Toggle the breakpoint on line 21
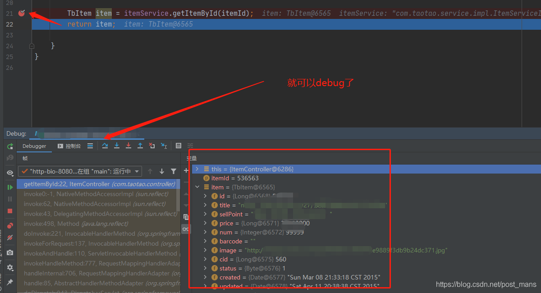541x293 pixels. click(x=21, y=13)
